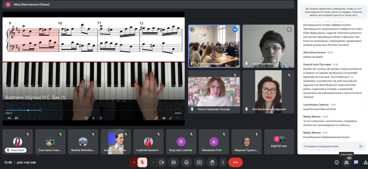This screenshot has width=368, height=169.
Task: Select Alina Ghermanova classroom video tile
Action: coord(214,46)
